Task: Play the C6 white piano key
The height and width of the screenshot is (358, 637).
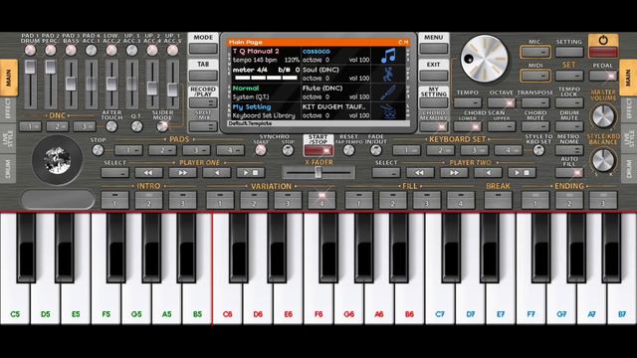Action: 228,268
